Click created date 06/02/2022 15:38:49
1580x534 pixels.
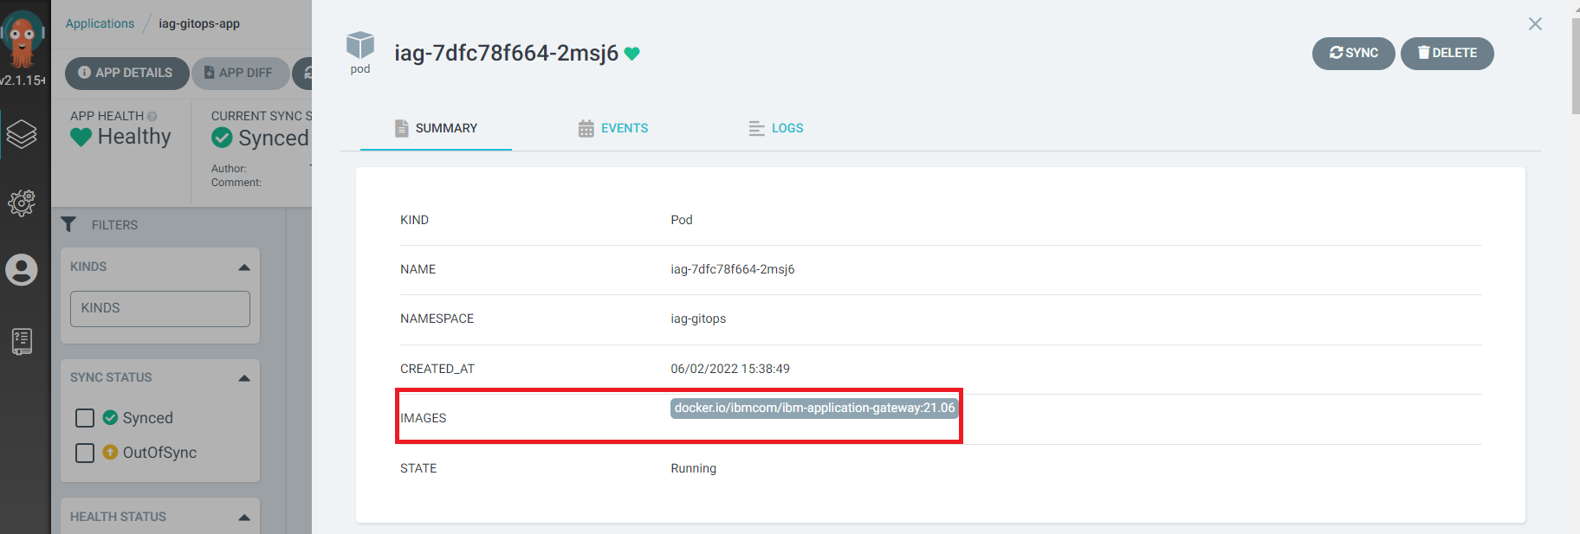[x=730, y=369]
